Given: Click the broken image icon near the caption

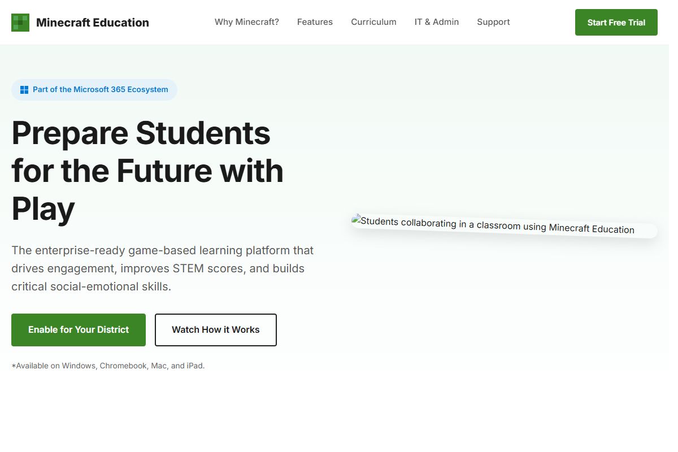Looking at the screenshot, I should (356, 219).
